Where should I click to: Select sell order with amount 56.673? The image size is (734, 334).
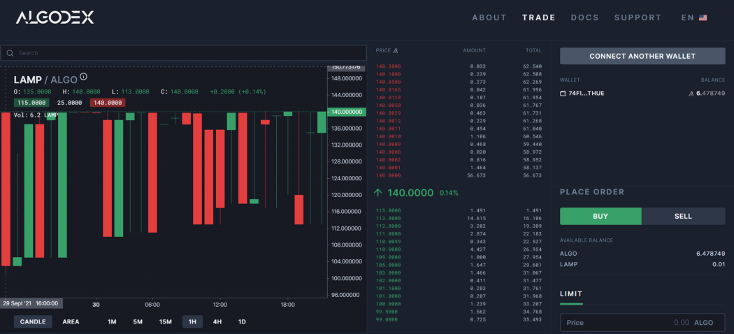point(459,175)
